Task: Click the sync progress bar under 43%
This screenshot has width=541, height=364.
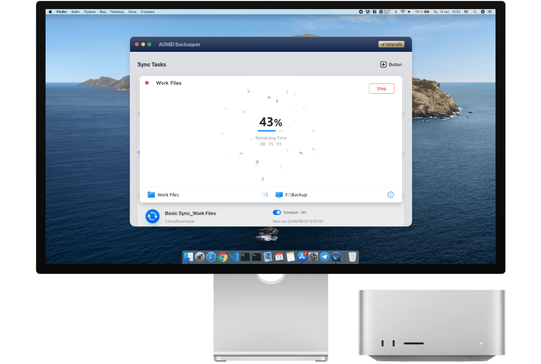Action: 271,131
